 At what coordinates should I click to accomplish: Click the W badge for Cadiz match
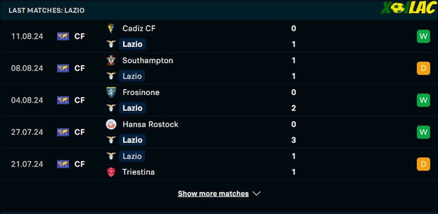[x=423, y=36]
